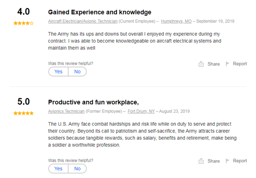Open the Aircraft Electrician/Avionic Technician job link
Screen dimensions: 256x178
pyautogui.click(x=82, y=21)
